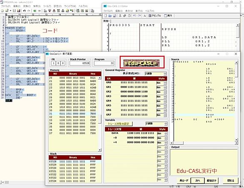Click the undo icon in sakura editor toolbar

(24, 11)
